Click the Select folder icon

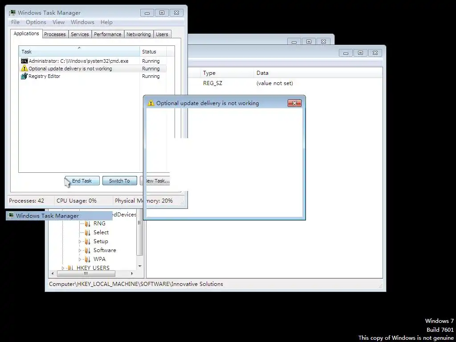point(88,232)
